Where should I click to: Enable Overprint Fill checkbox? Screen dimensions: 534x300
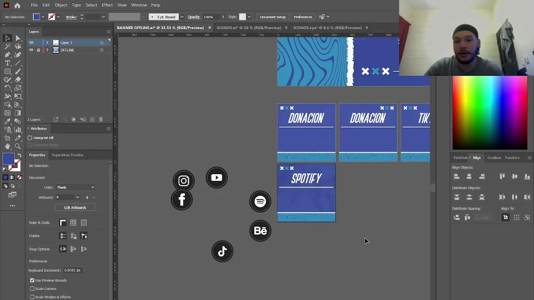(x=30, y=138)
